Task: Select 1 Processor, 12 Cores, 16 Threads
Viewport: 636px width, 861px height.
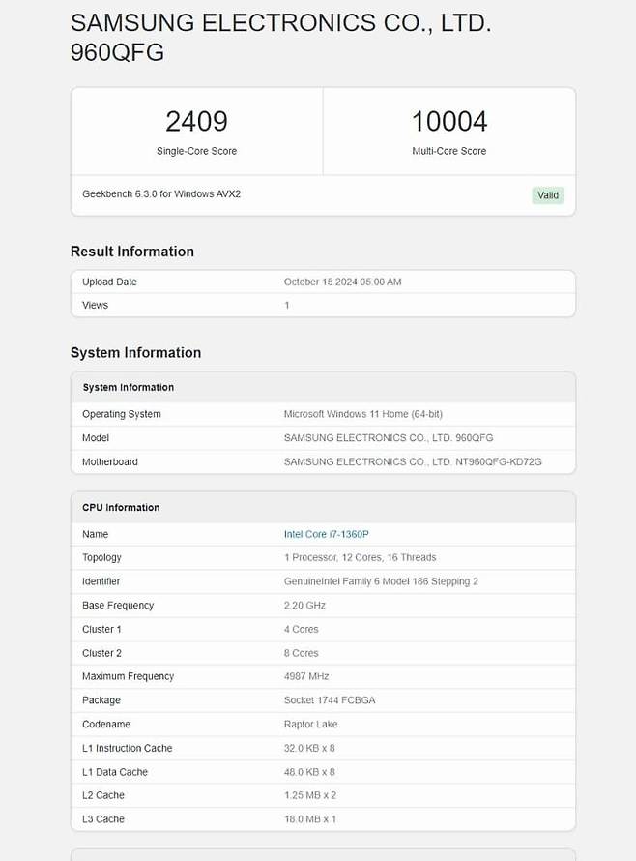Action: click(x=360, y=557)
